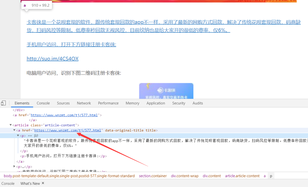Select the Console tab in the bottom drawer
308x187 pixels.
(x=8, y=184)
